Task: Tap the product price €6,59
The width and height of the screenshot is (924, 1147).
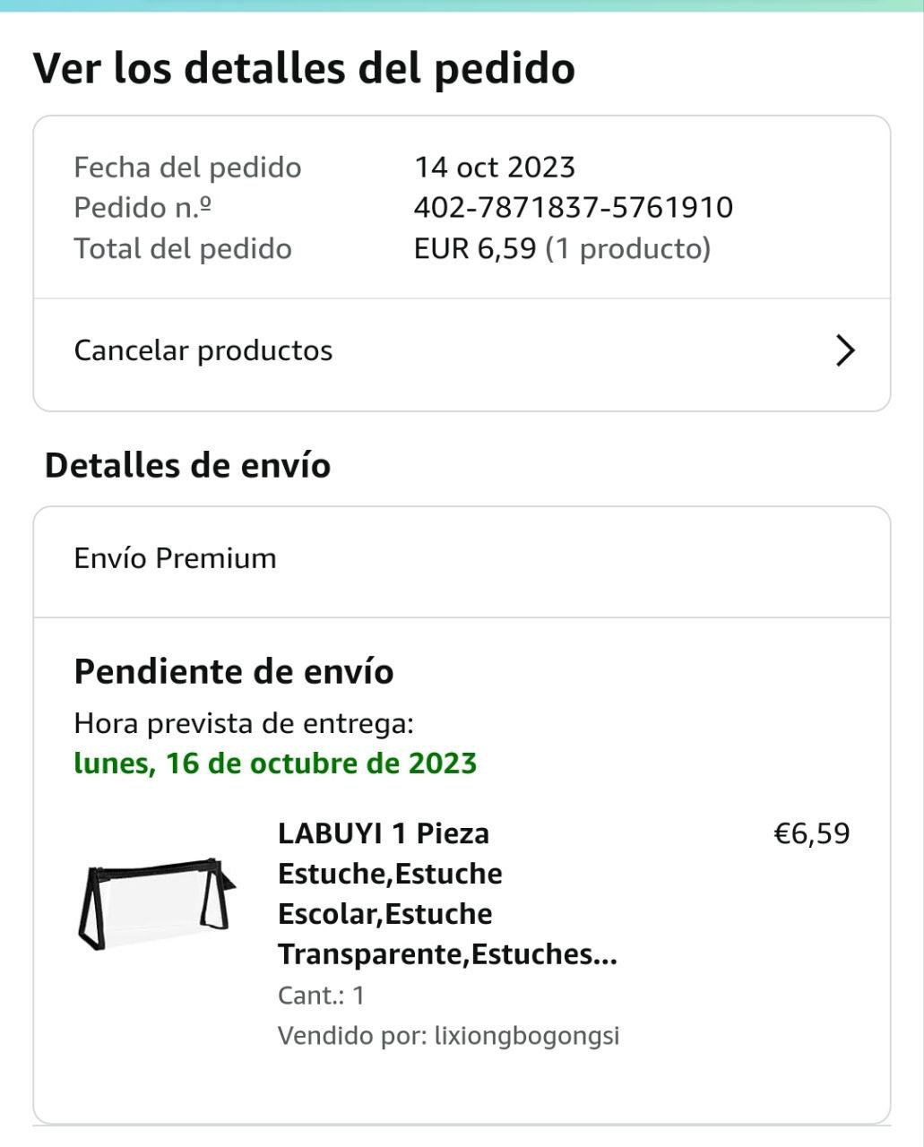Action: (811, 834)
